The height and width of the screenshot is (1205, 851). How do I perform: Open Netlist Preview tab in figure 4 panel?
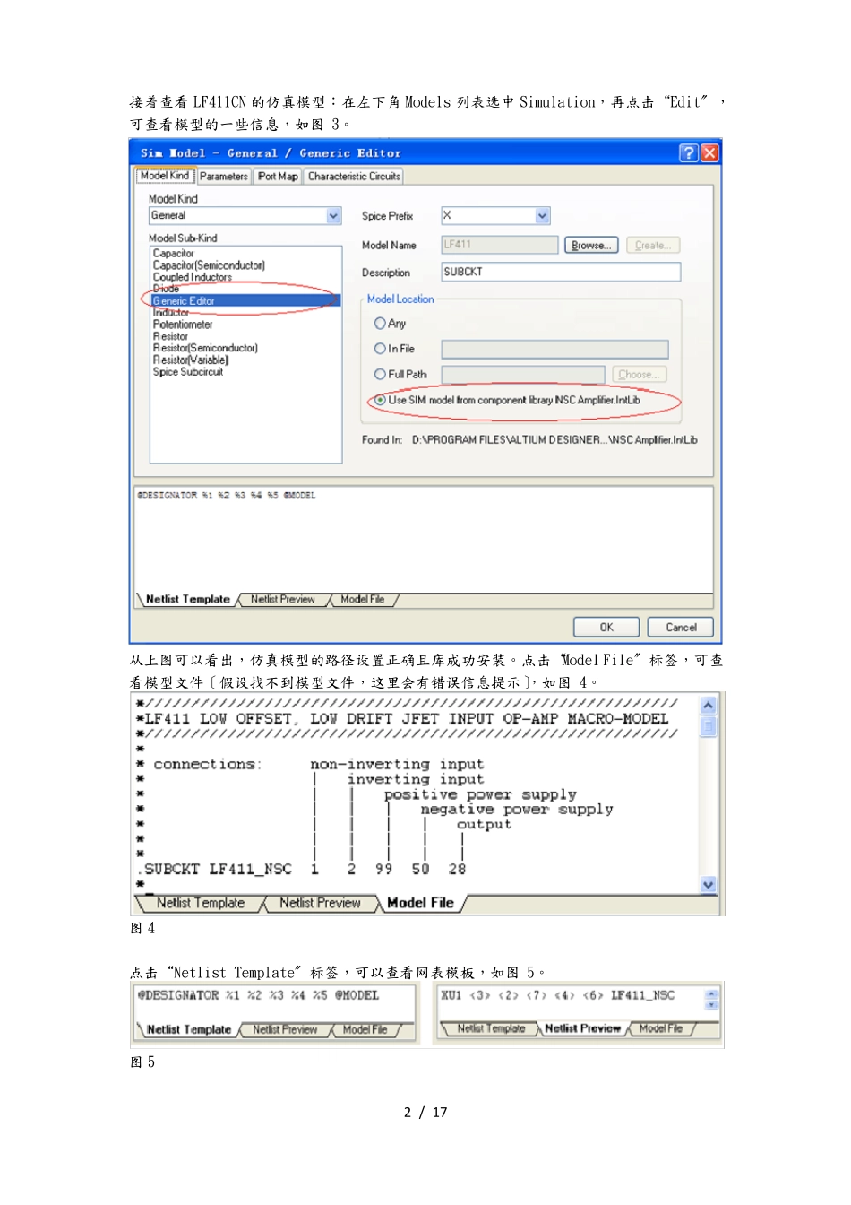point(320,903)
